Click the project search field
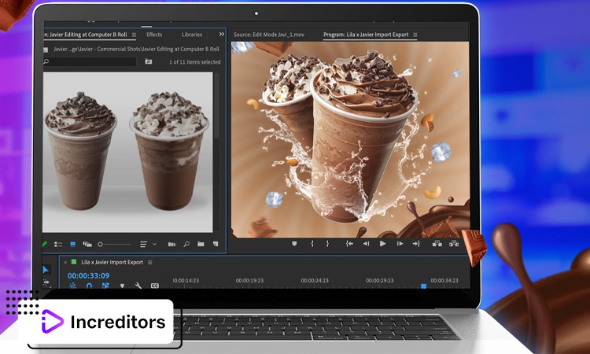The width and height of the screenshot is (590, 354). pos(90,61)
